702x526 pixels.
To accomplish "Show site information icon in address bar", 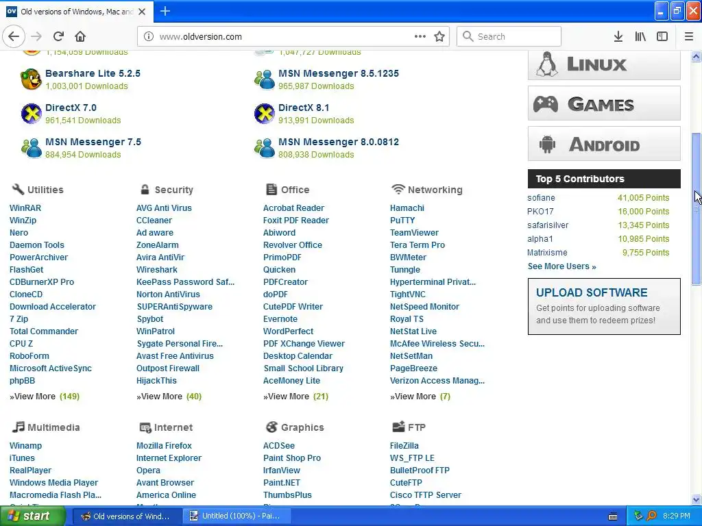I will click(x=149, y=37).
